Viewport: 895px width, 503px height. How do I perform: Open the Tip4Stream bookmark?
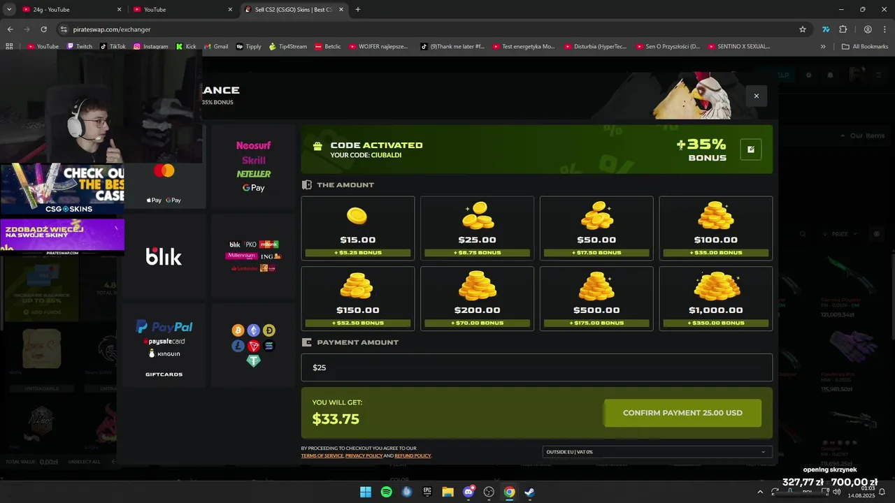pyautogui.click(x=288, y=46)
